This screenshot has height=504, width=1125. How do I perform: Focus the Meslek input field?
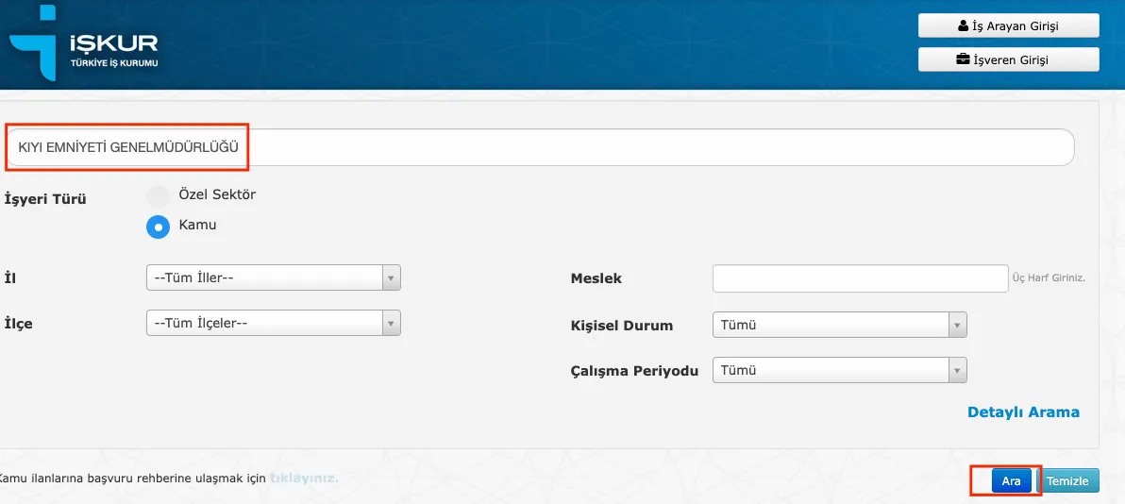tap(860, 278)
